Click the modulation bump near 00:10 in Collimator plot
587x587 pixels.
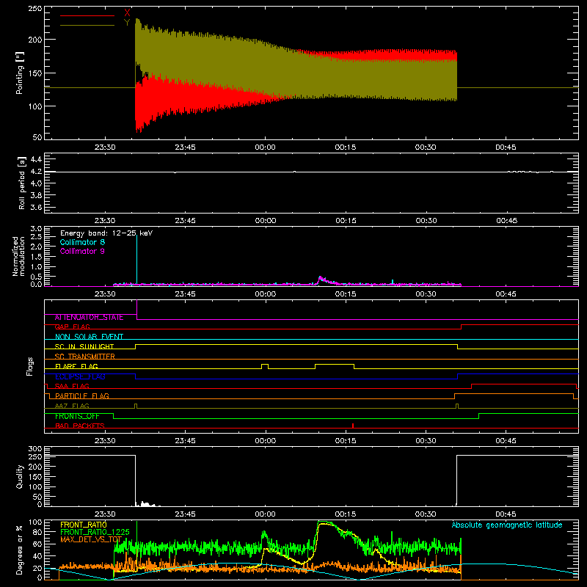pyautogui.click(x=321, y=280)
